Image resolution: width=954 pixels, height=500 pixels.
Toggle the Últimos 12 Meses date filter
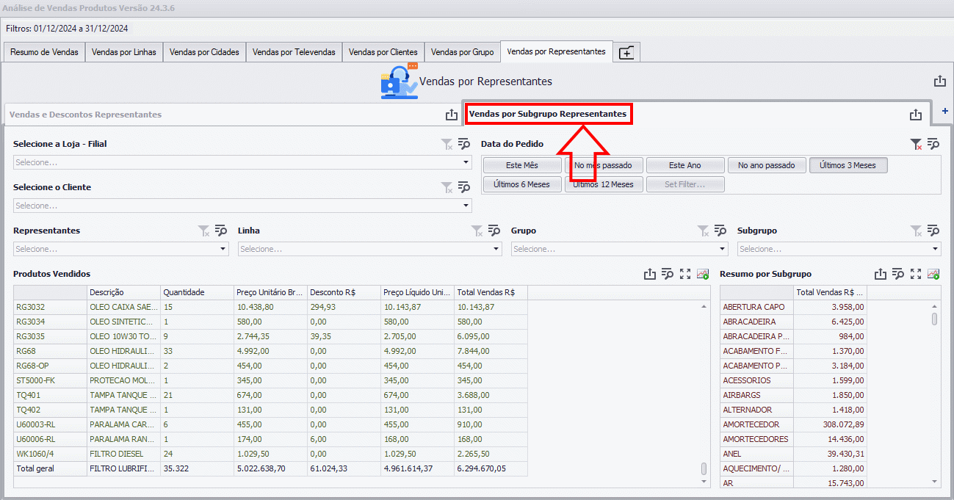click(x=604, y=184)
